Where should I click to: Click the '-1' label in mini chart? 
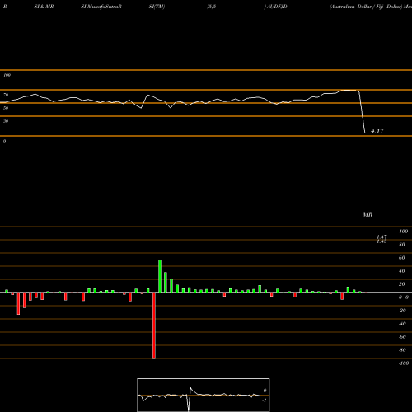tap(265, 400)
